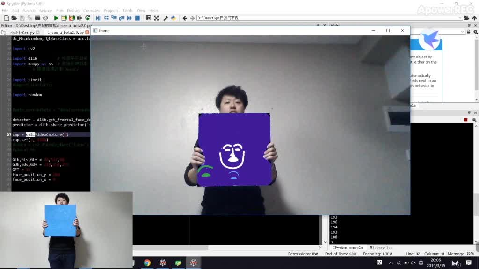
Task: Undock the IPython console pane
Action: tap(469, 113)
